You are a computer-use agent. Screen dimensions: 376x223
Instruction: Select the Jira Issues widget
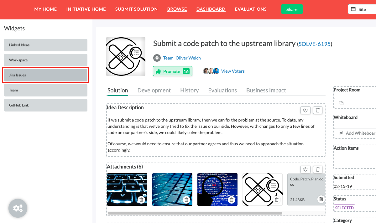pos(46,75)
